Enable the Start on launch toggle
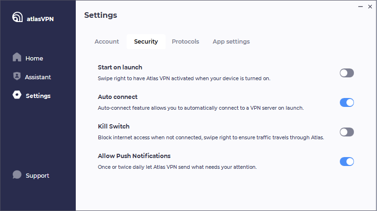 pyautogui.click(x=347, y=73)
